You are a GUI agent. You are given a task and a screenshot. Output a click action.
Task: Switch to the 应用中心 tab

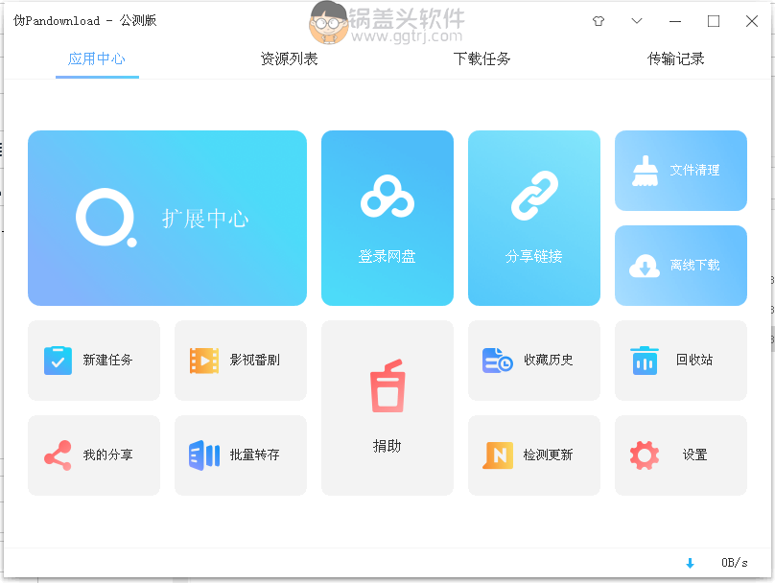[x=97, y=58]
